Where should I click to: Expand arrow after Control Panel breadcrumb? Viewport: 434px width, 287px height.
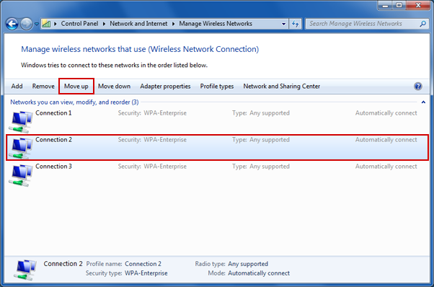tap(104, 24)
